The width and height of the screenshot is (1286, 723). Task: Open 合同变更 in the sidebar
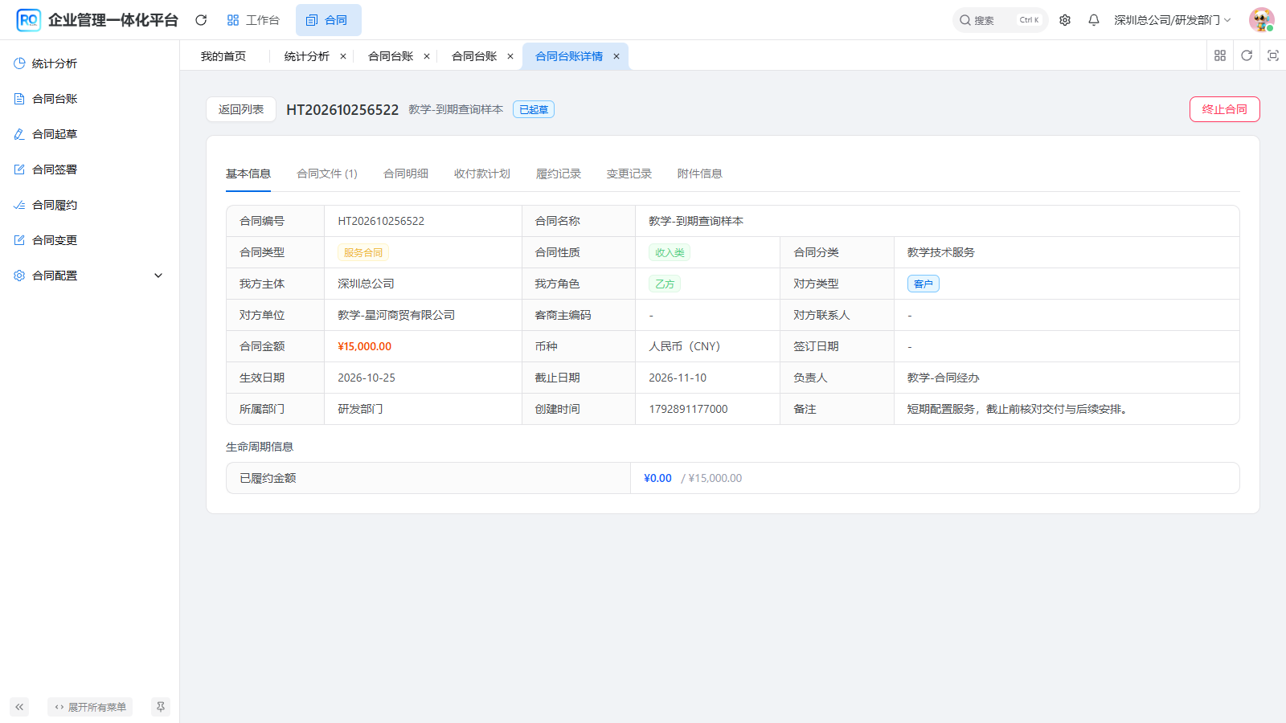89,240
